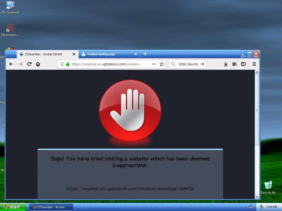
Task: Click the keyboard icon in system tray
Action: click(251, 207)
